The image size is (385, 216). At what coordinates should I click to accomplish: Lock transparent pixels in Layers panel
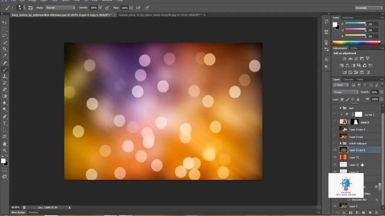coord(342,100)
